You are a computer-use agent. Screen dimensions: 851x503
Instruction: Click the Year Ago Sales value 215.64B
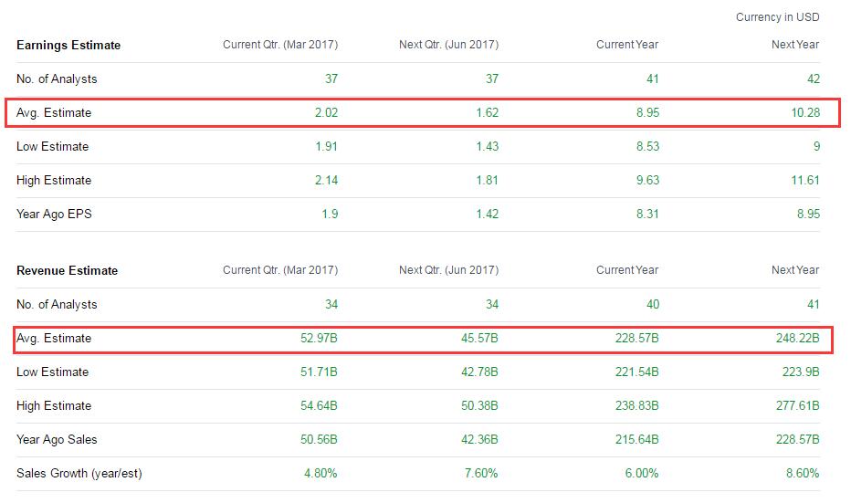tap(636, 439)
